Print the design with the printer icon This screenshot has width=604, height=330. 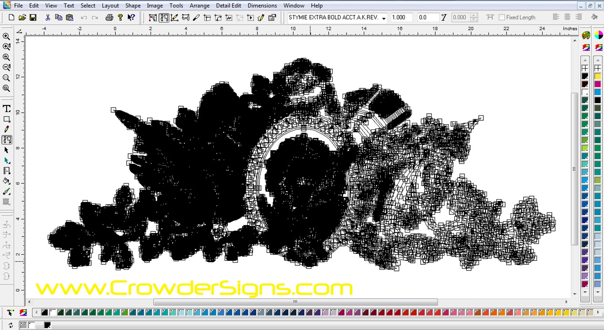pyautogui.click(x=109, y=18)
